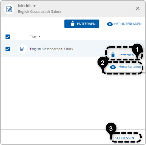Viewport: 146px width, 145px height.
Task: Close the Merkliste dialog with the X
Action: coord(138,9)
